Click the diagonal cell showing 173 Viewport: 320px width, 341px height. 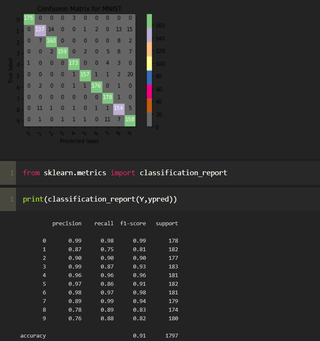coord(74,64)
